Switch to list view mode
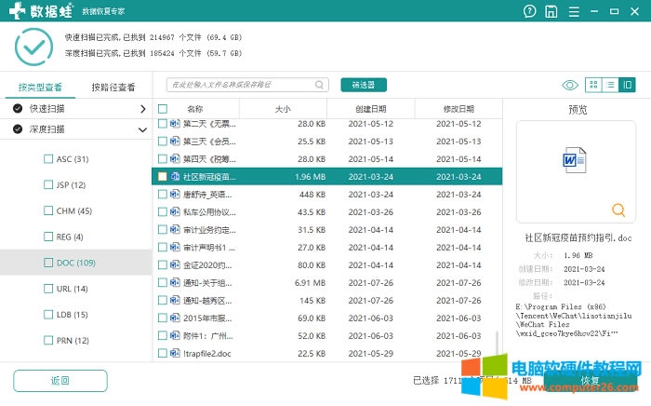 (x=611, y=85)
